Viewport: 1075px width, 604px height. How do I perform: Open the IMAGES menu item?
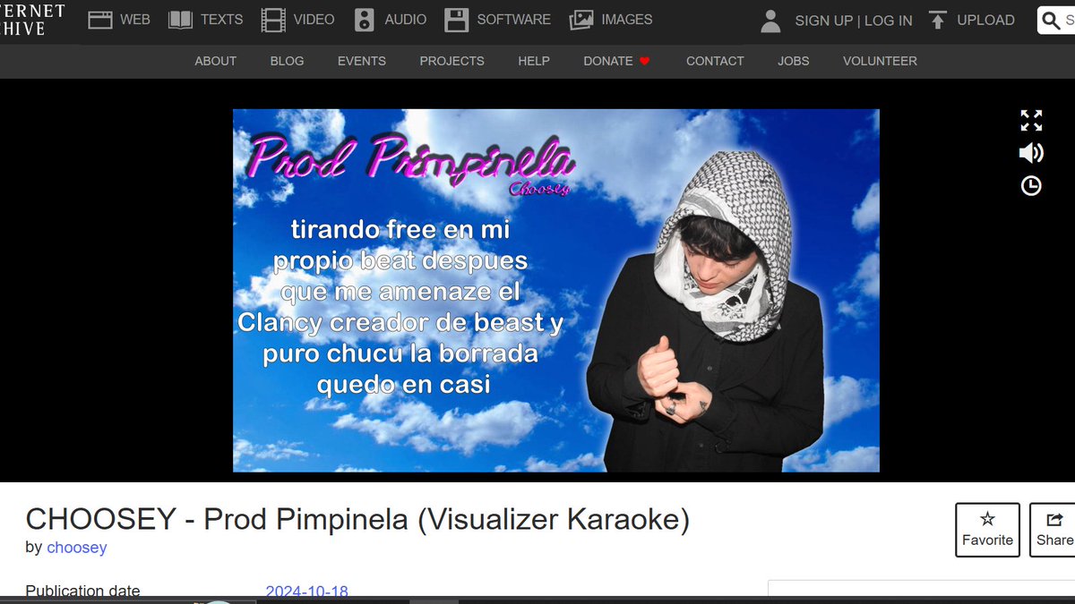(627, 20)
